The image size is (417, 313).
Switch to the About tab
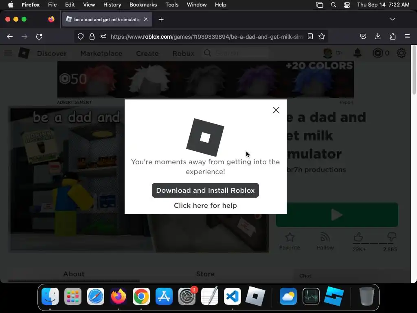click(x=74, y=274)
